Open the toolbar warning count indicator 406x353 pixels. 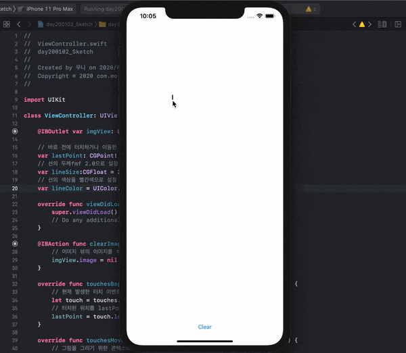tap(311, 9)
